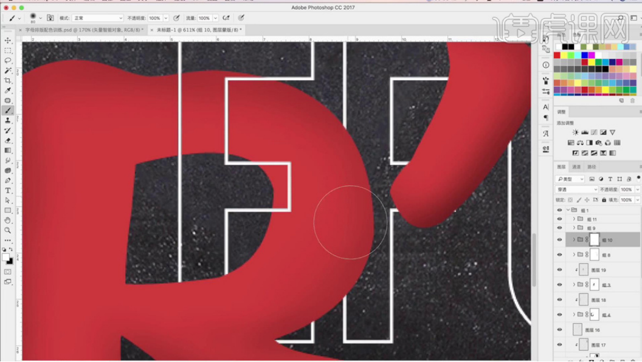Screen dimensions: 642x362
Task: Select the Rectangle shape tool
Action: [x=8, y=211]
